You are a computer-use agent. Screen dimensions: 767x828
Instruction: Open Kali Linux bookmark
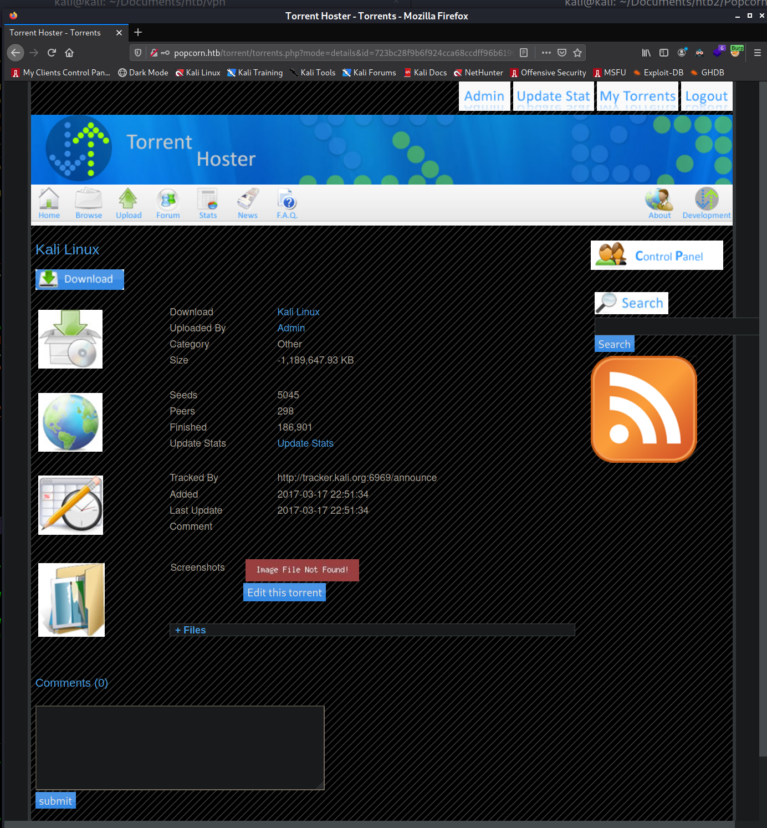pos(198,73)
